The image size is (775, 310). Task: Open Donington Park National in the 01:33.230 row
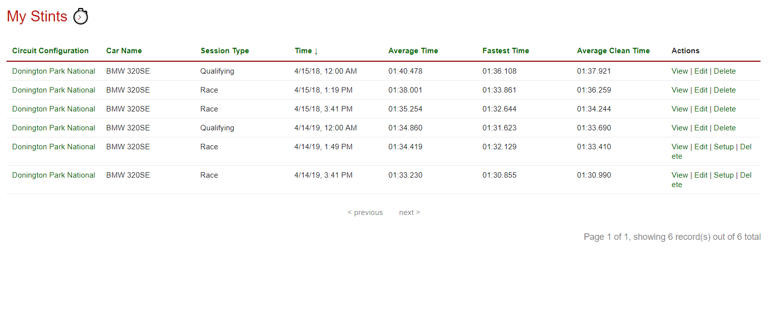pyautogui.click(x=54, y=175)
